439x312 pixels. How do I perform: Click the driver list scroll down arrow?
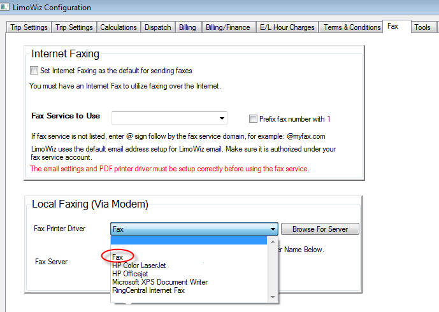pyautogui.click(x=273, y=297)
